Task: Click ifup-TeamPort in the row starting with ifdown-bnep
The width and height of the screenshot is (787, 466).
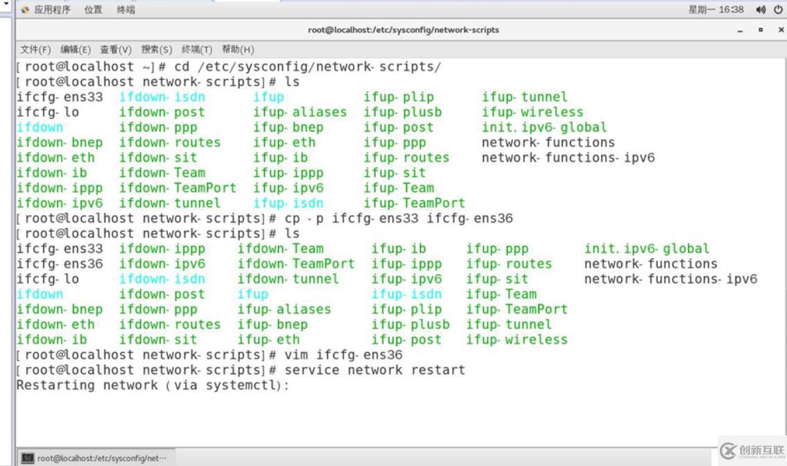Action: click(517, 309)
